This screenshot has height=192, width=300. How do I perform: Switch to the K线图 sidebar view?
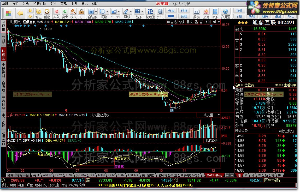tap(3, 54)
